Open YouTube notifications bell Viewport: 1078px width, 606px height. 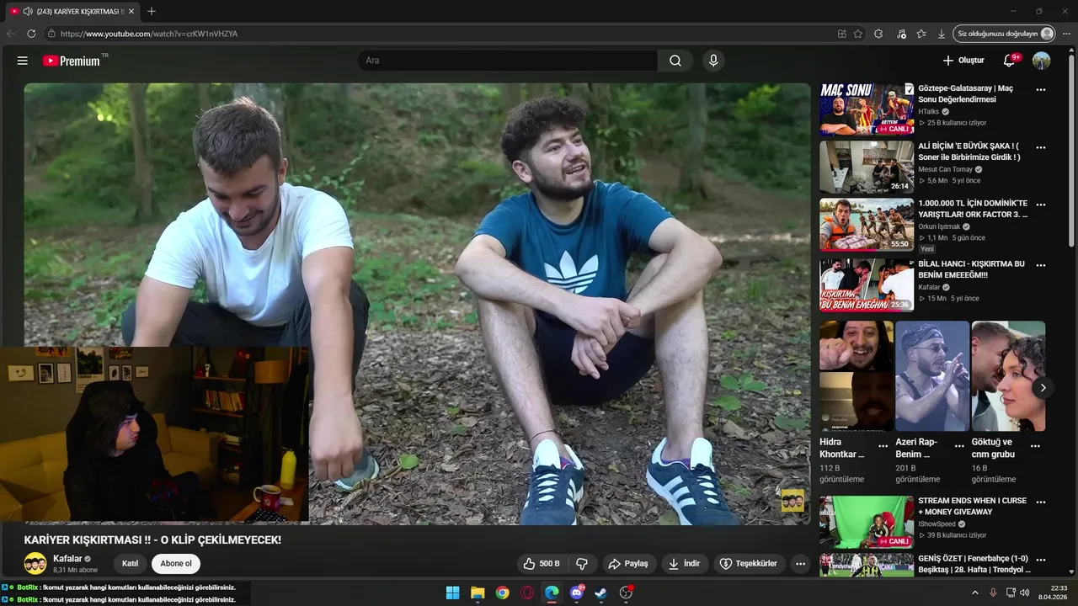(x=1010, y=61)
